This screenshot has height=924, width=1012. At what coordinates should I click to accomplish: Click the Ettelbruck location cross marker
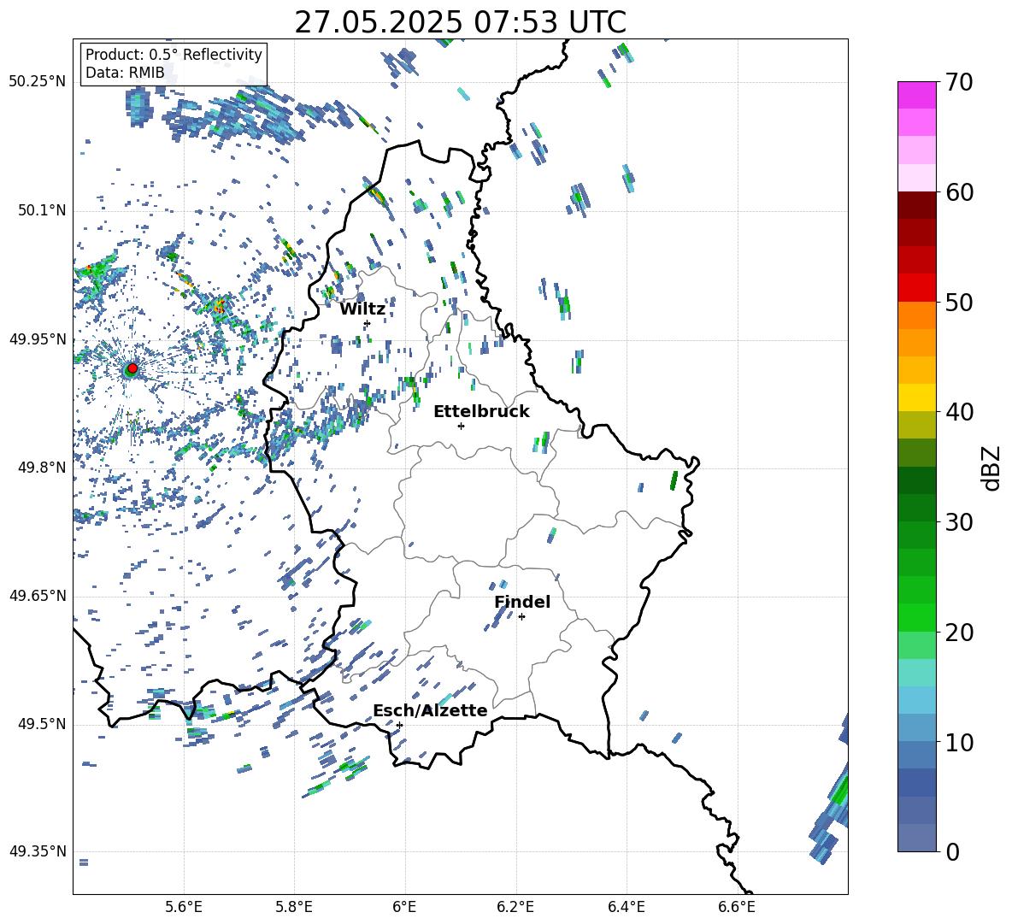pyautogui.click(x=461, y=426)
